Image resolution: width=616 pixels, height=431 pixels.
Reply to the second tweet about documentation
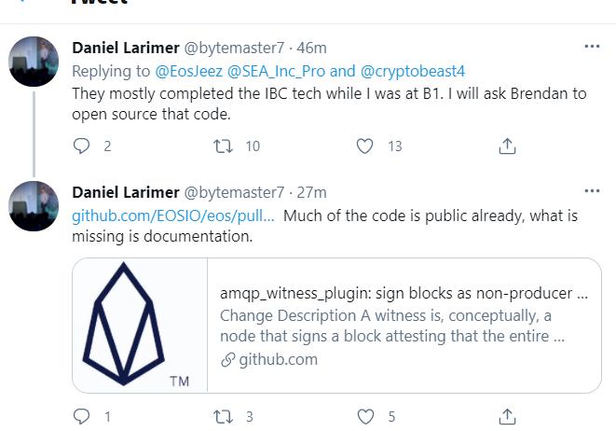point(82,417)
